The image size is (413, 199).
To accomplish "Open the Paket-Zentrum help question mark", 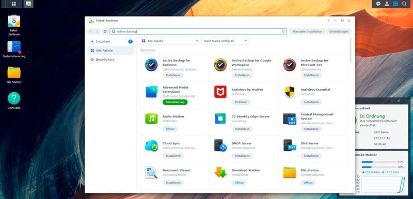I will [x=328, y=21].
